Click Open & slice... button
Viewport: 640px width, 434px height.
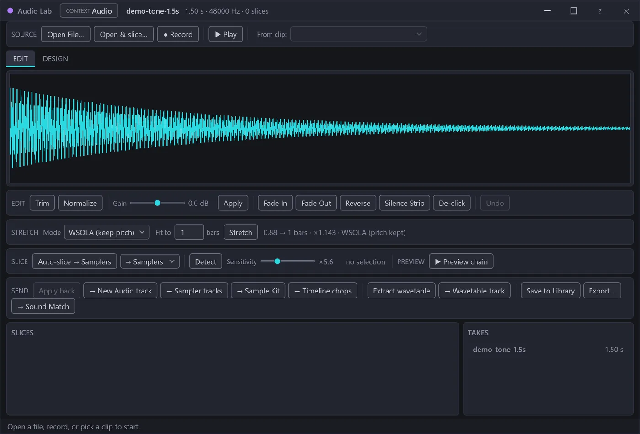pyautogui.click(x=123, y=34)
